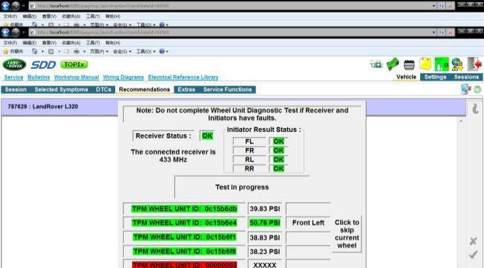Open the Selected Symptoms tab
The height and width of the screenshot is (268, 484).
point(61,90)
